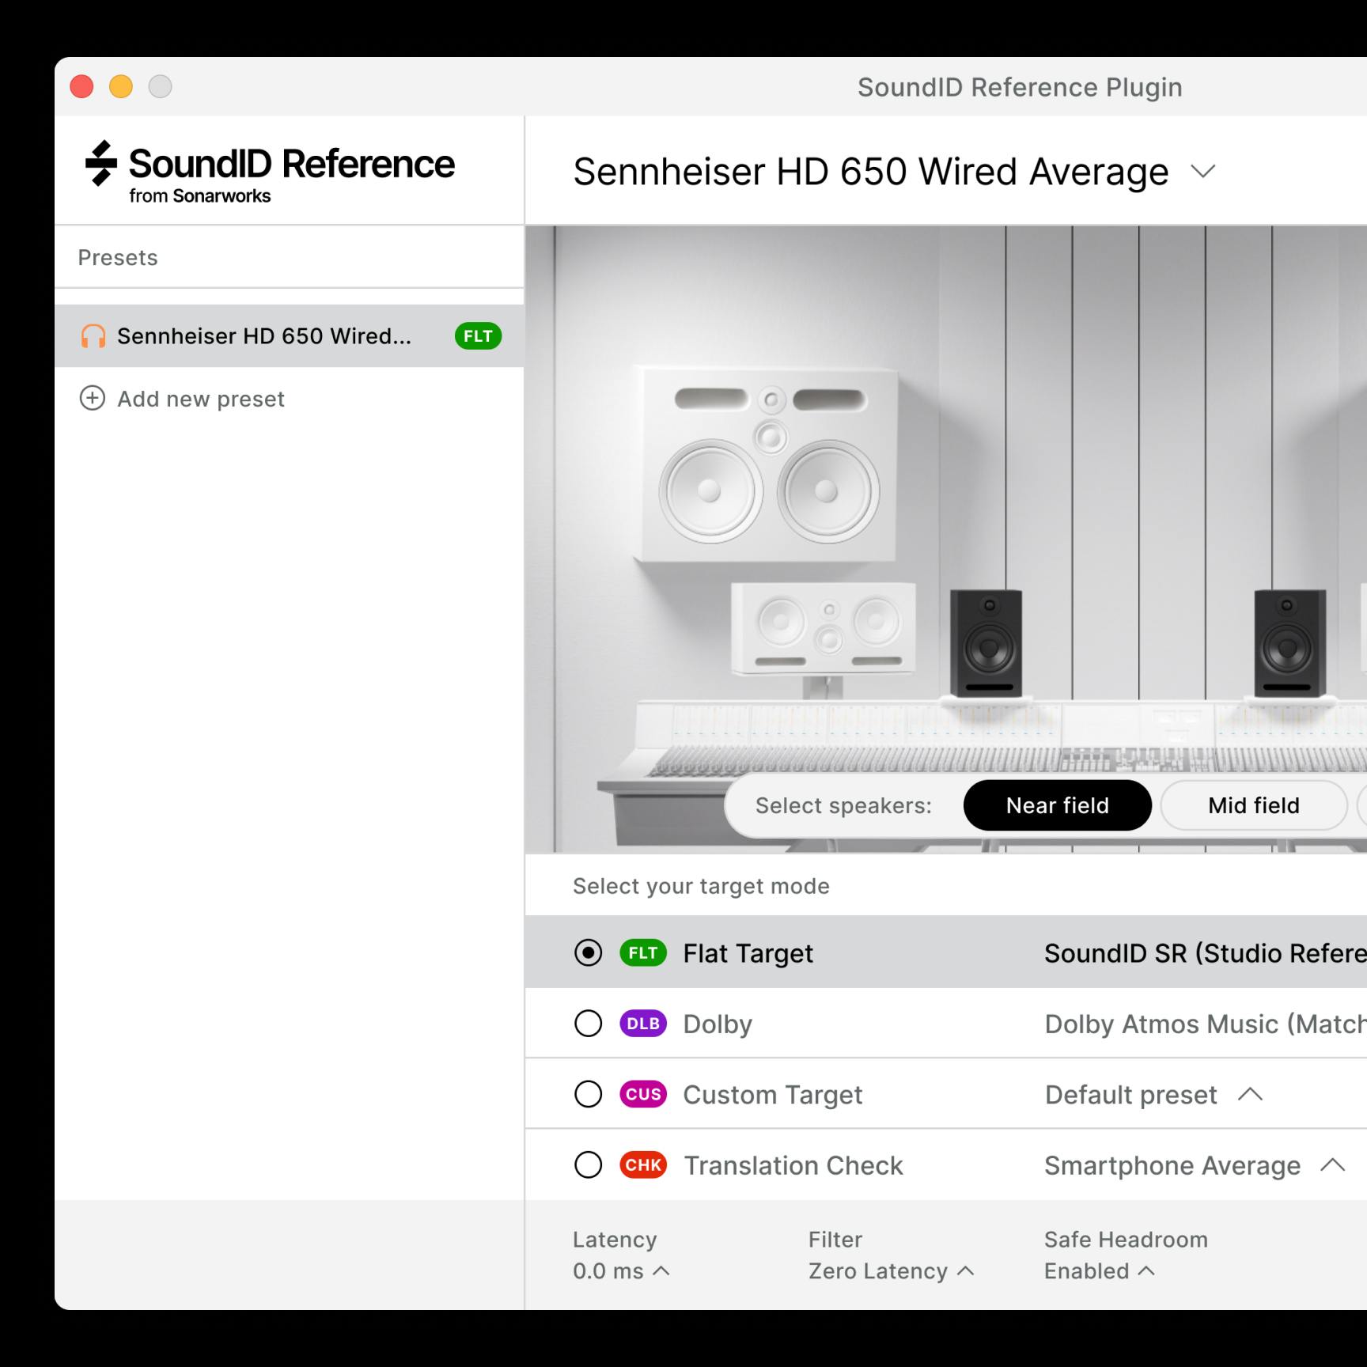Click the purple DLB badge beside Dolby
Screen dimensions: 1367x1367
(x=642, y=1024)
